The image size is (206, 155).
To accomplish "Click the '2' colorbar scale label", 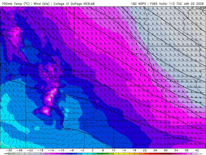I will [92, 150].
